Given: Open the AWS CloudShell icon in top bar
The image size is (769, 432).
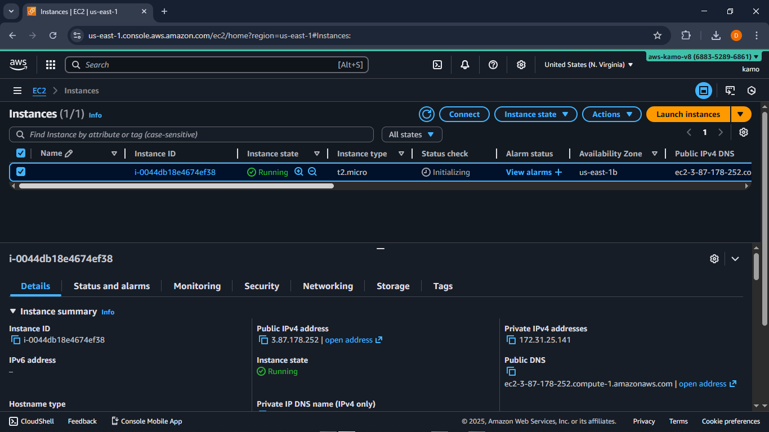Looking at the screenshot, I should click(x=437, y=65).
